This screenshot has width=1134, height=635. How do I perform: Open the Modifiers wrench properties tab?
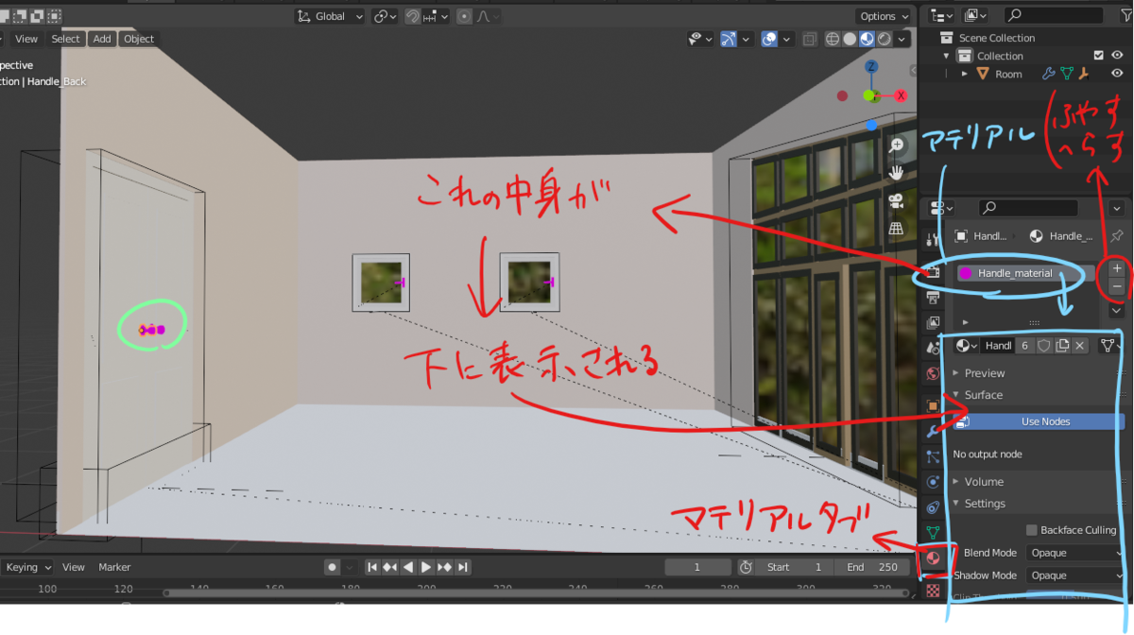click(x=933, y=431)
